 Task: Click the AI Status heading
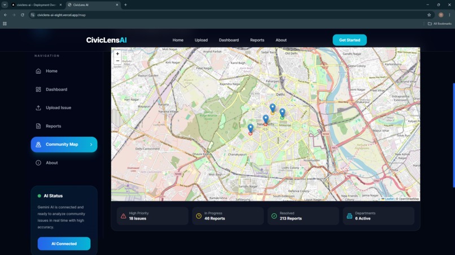53,196
